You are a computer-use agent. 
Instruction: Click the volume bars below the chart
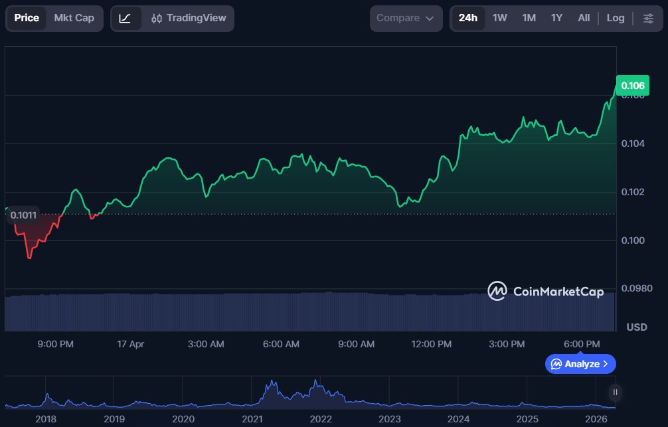266,311
